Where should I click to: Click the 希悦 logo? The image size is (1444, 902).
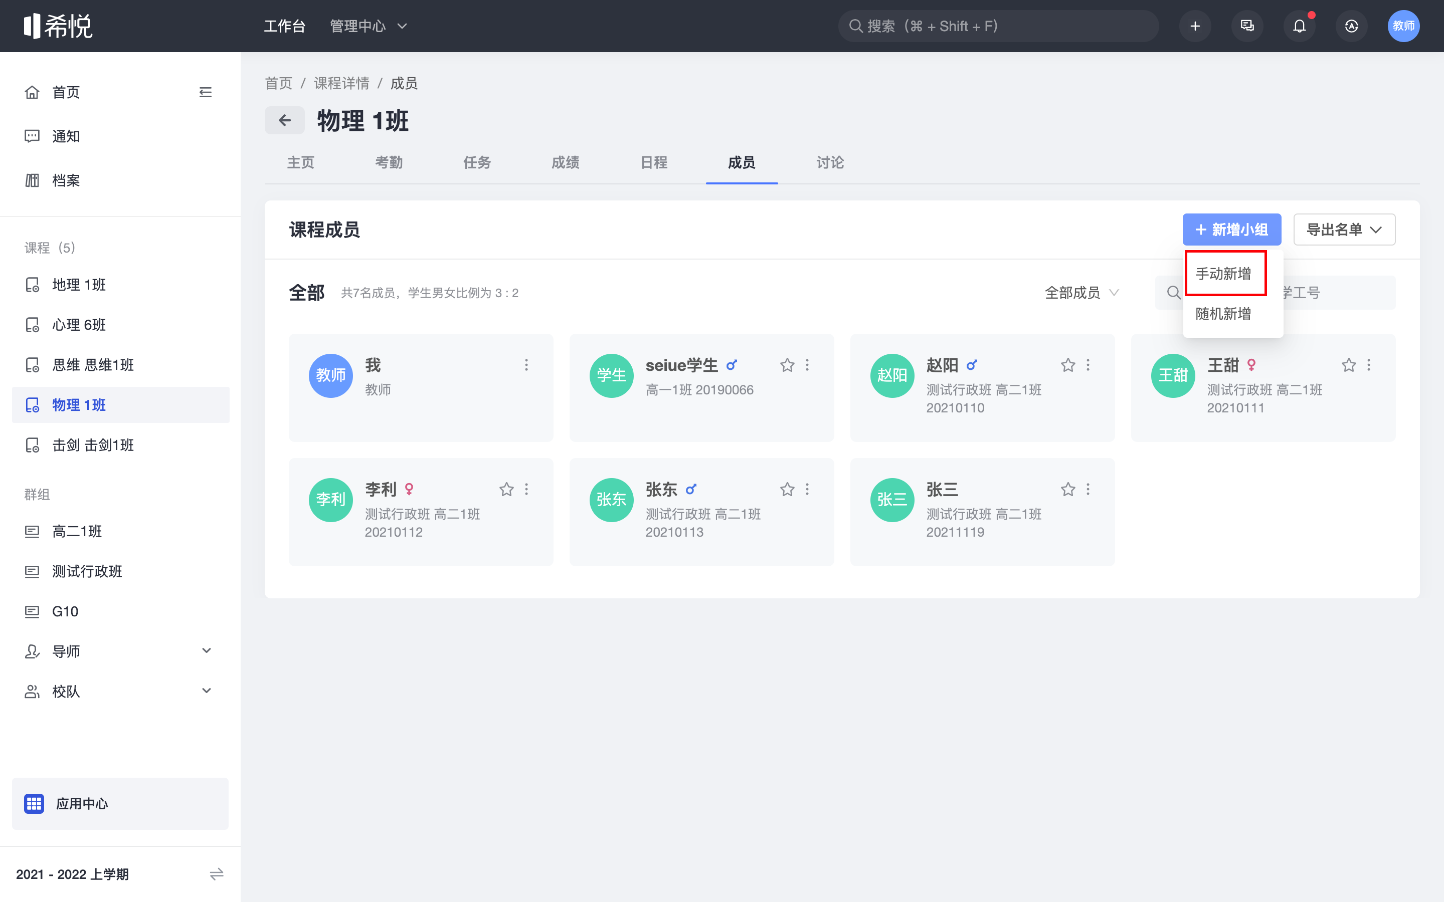(x=58, y=26)
